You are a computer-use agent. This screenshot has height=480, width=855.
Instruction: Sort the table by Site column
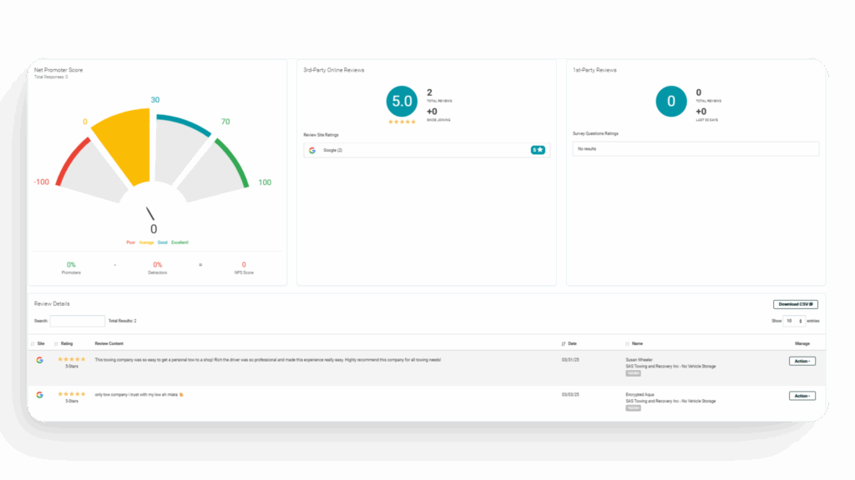point(40,343)
